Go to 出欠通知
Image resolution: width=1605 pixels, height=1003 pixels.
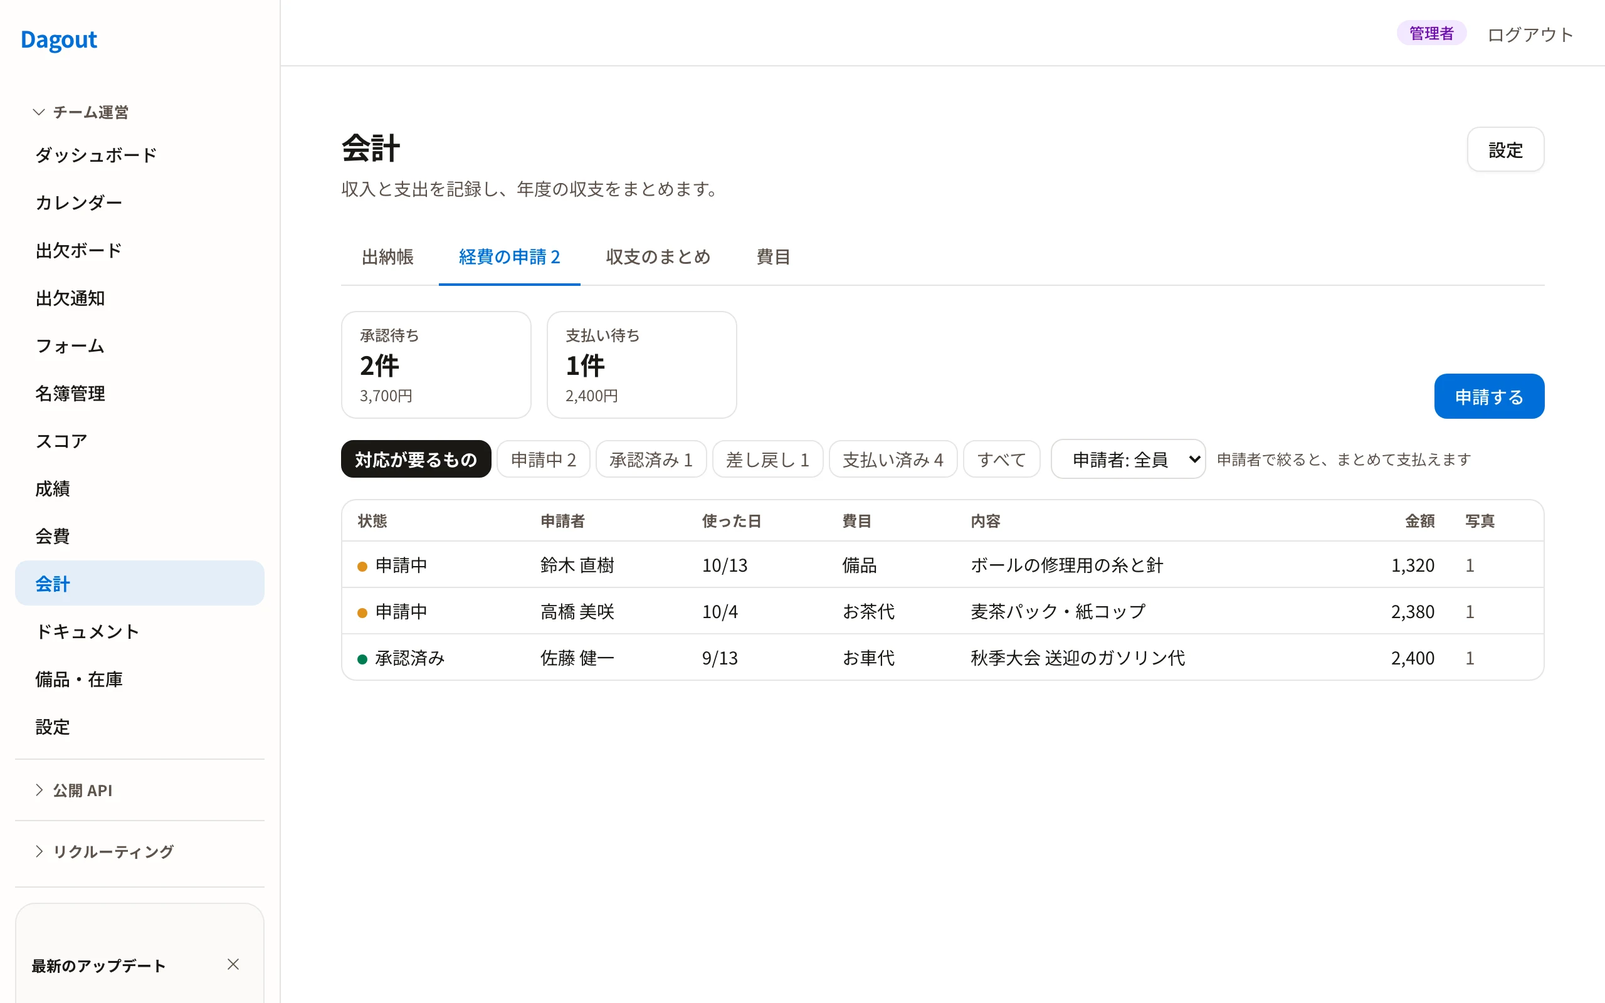(x=139, y=298)
